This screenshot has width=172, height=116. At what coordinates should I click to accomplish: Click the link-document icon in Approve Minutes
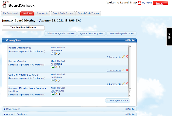point(59,94)
